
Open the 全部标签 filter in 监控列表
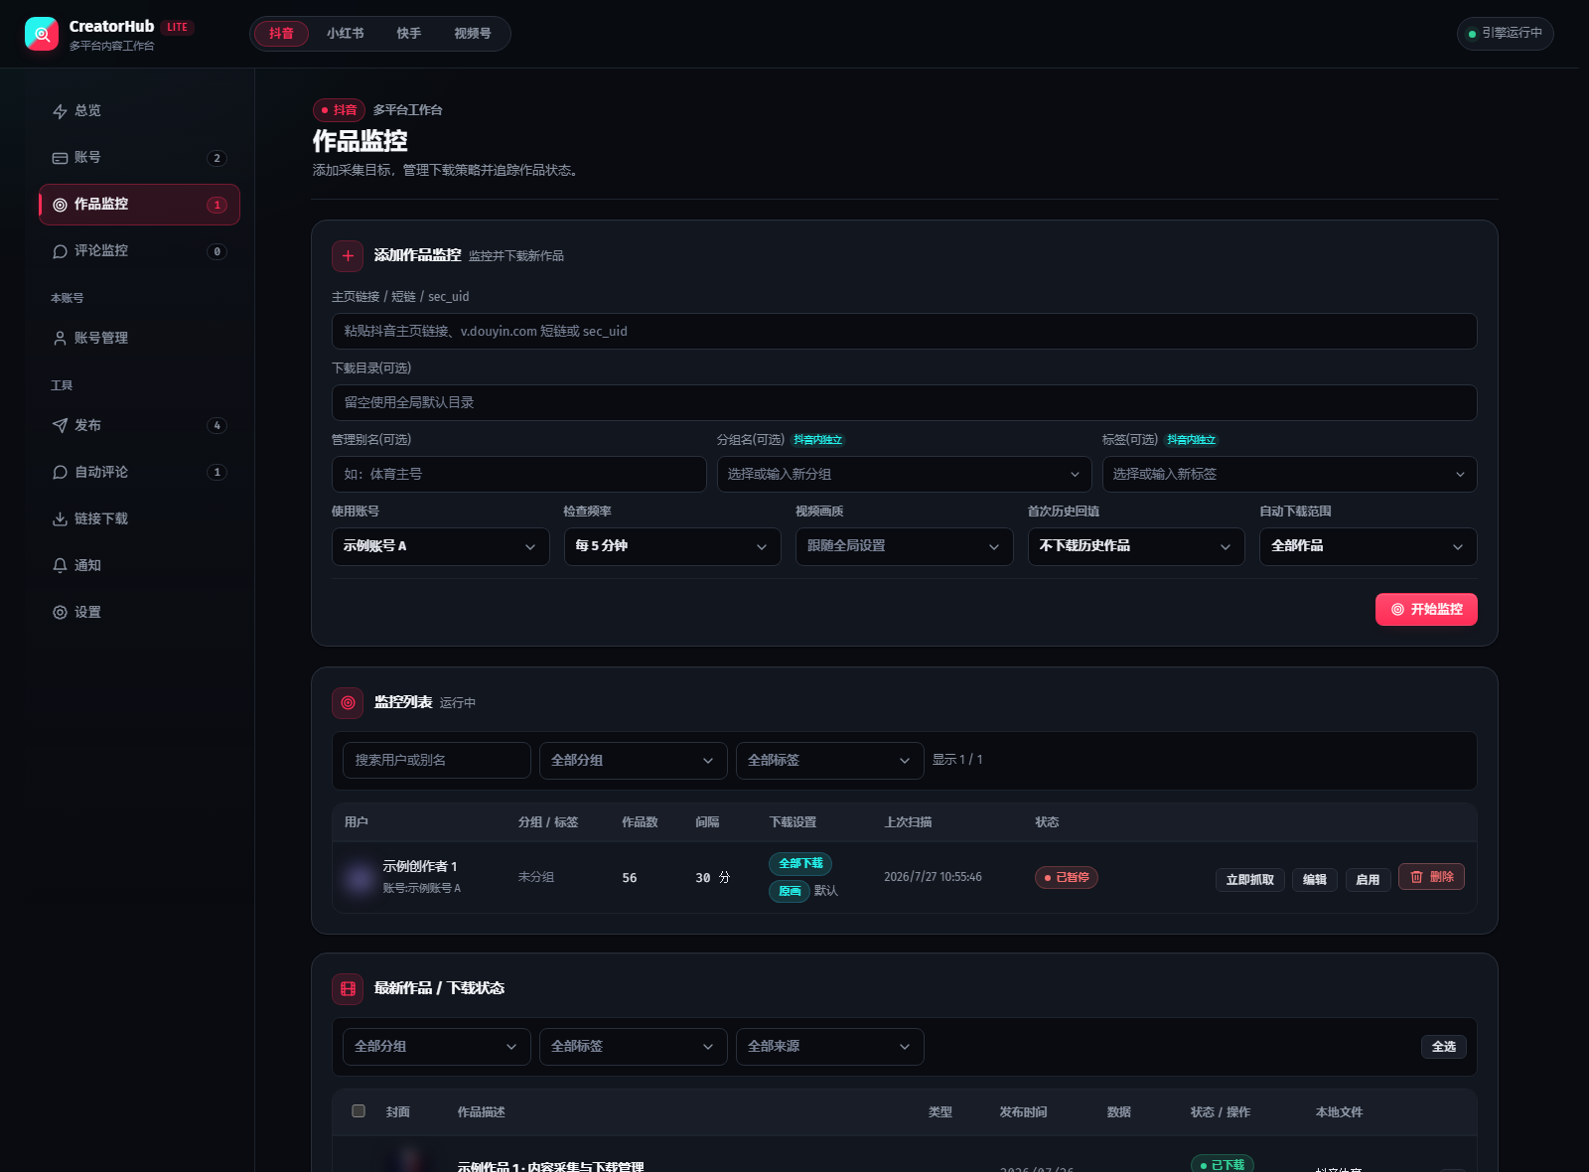[x=830, y=761]
